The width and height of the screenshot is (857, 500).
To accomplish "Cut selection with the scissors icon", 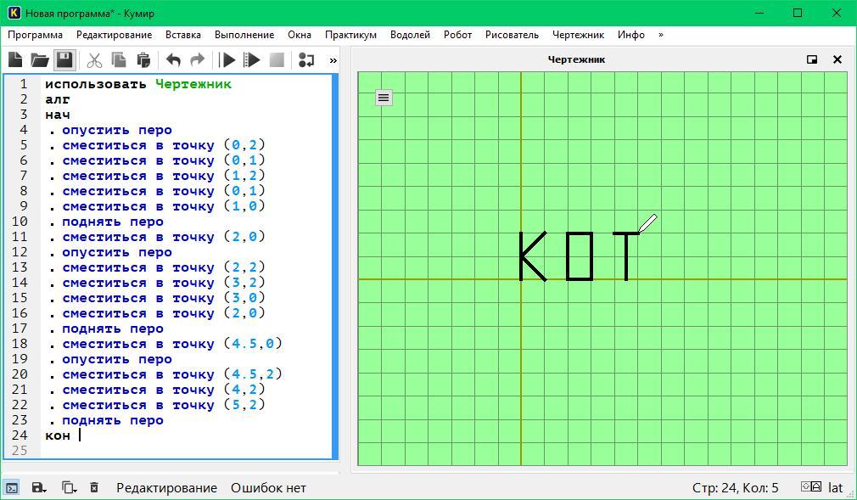I will 94,60.
